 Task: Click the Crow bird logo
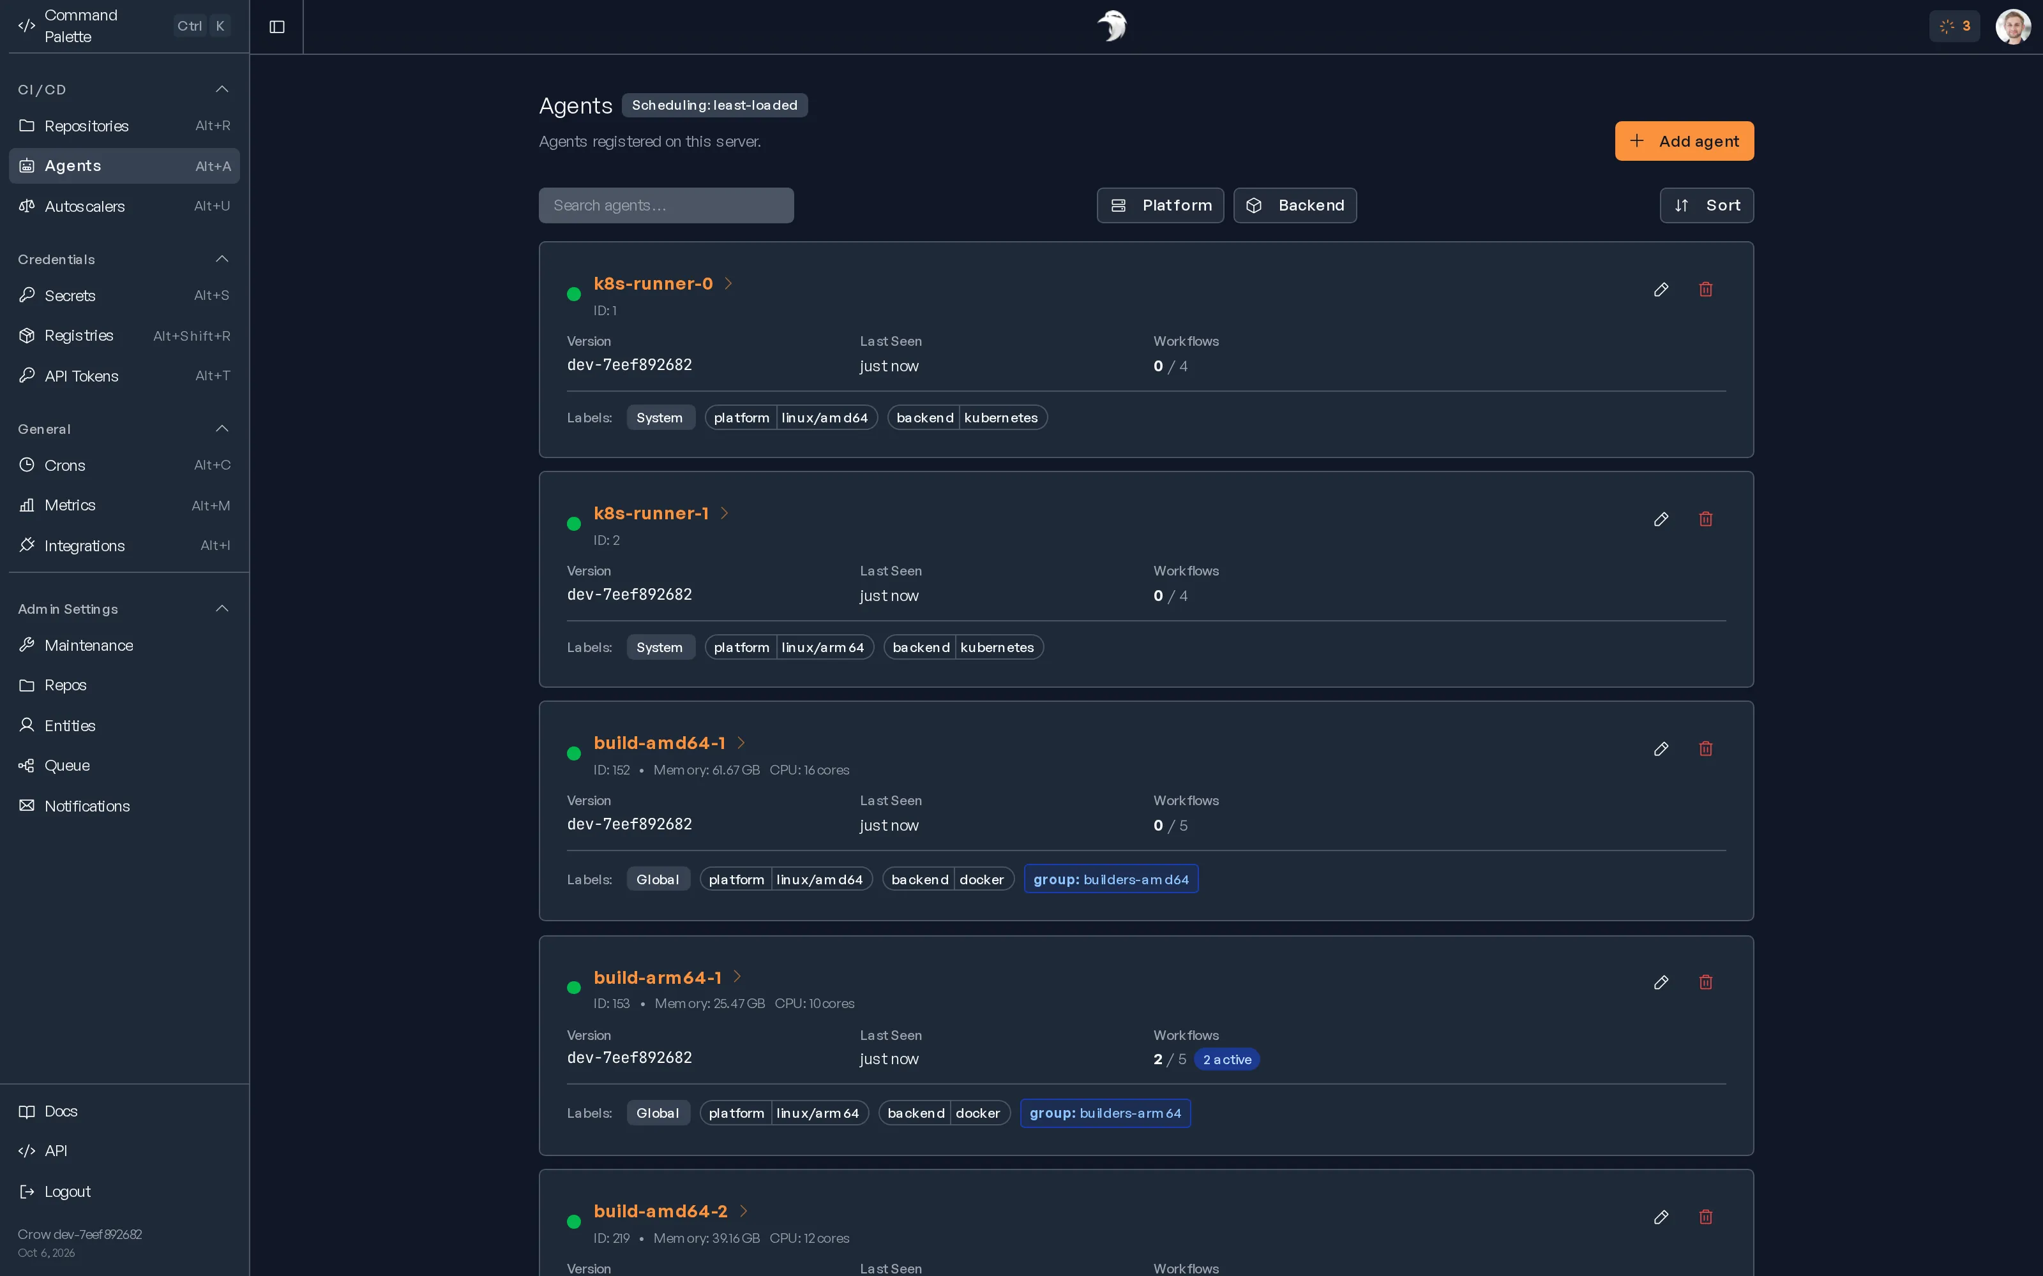coord(1112,26)
